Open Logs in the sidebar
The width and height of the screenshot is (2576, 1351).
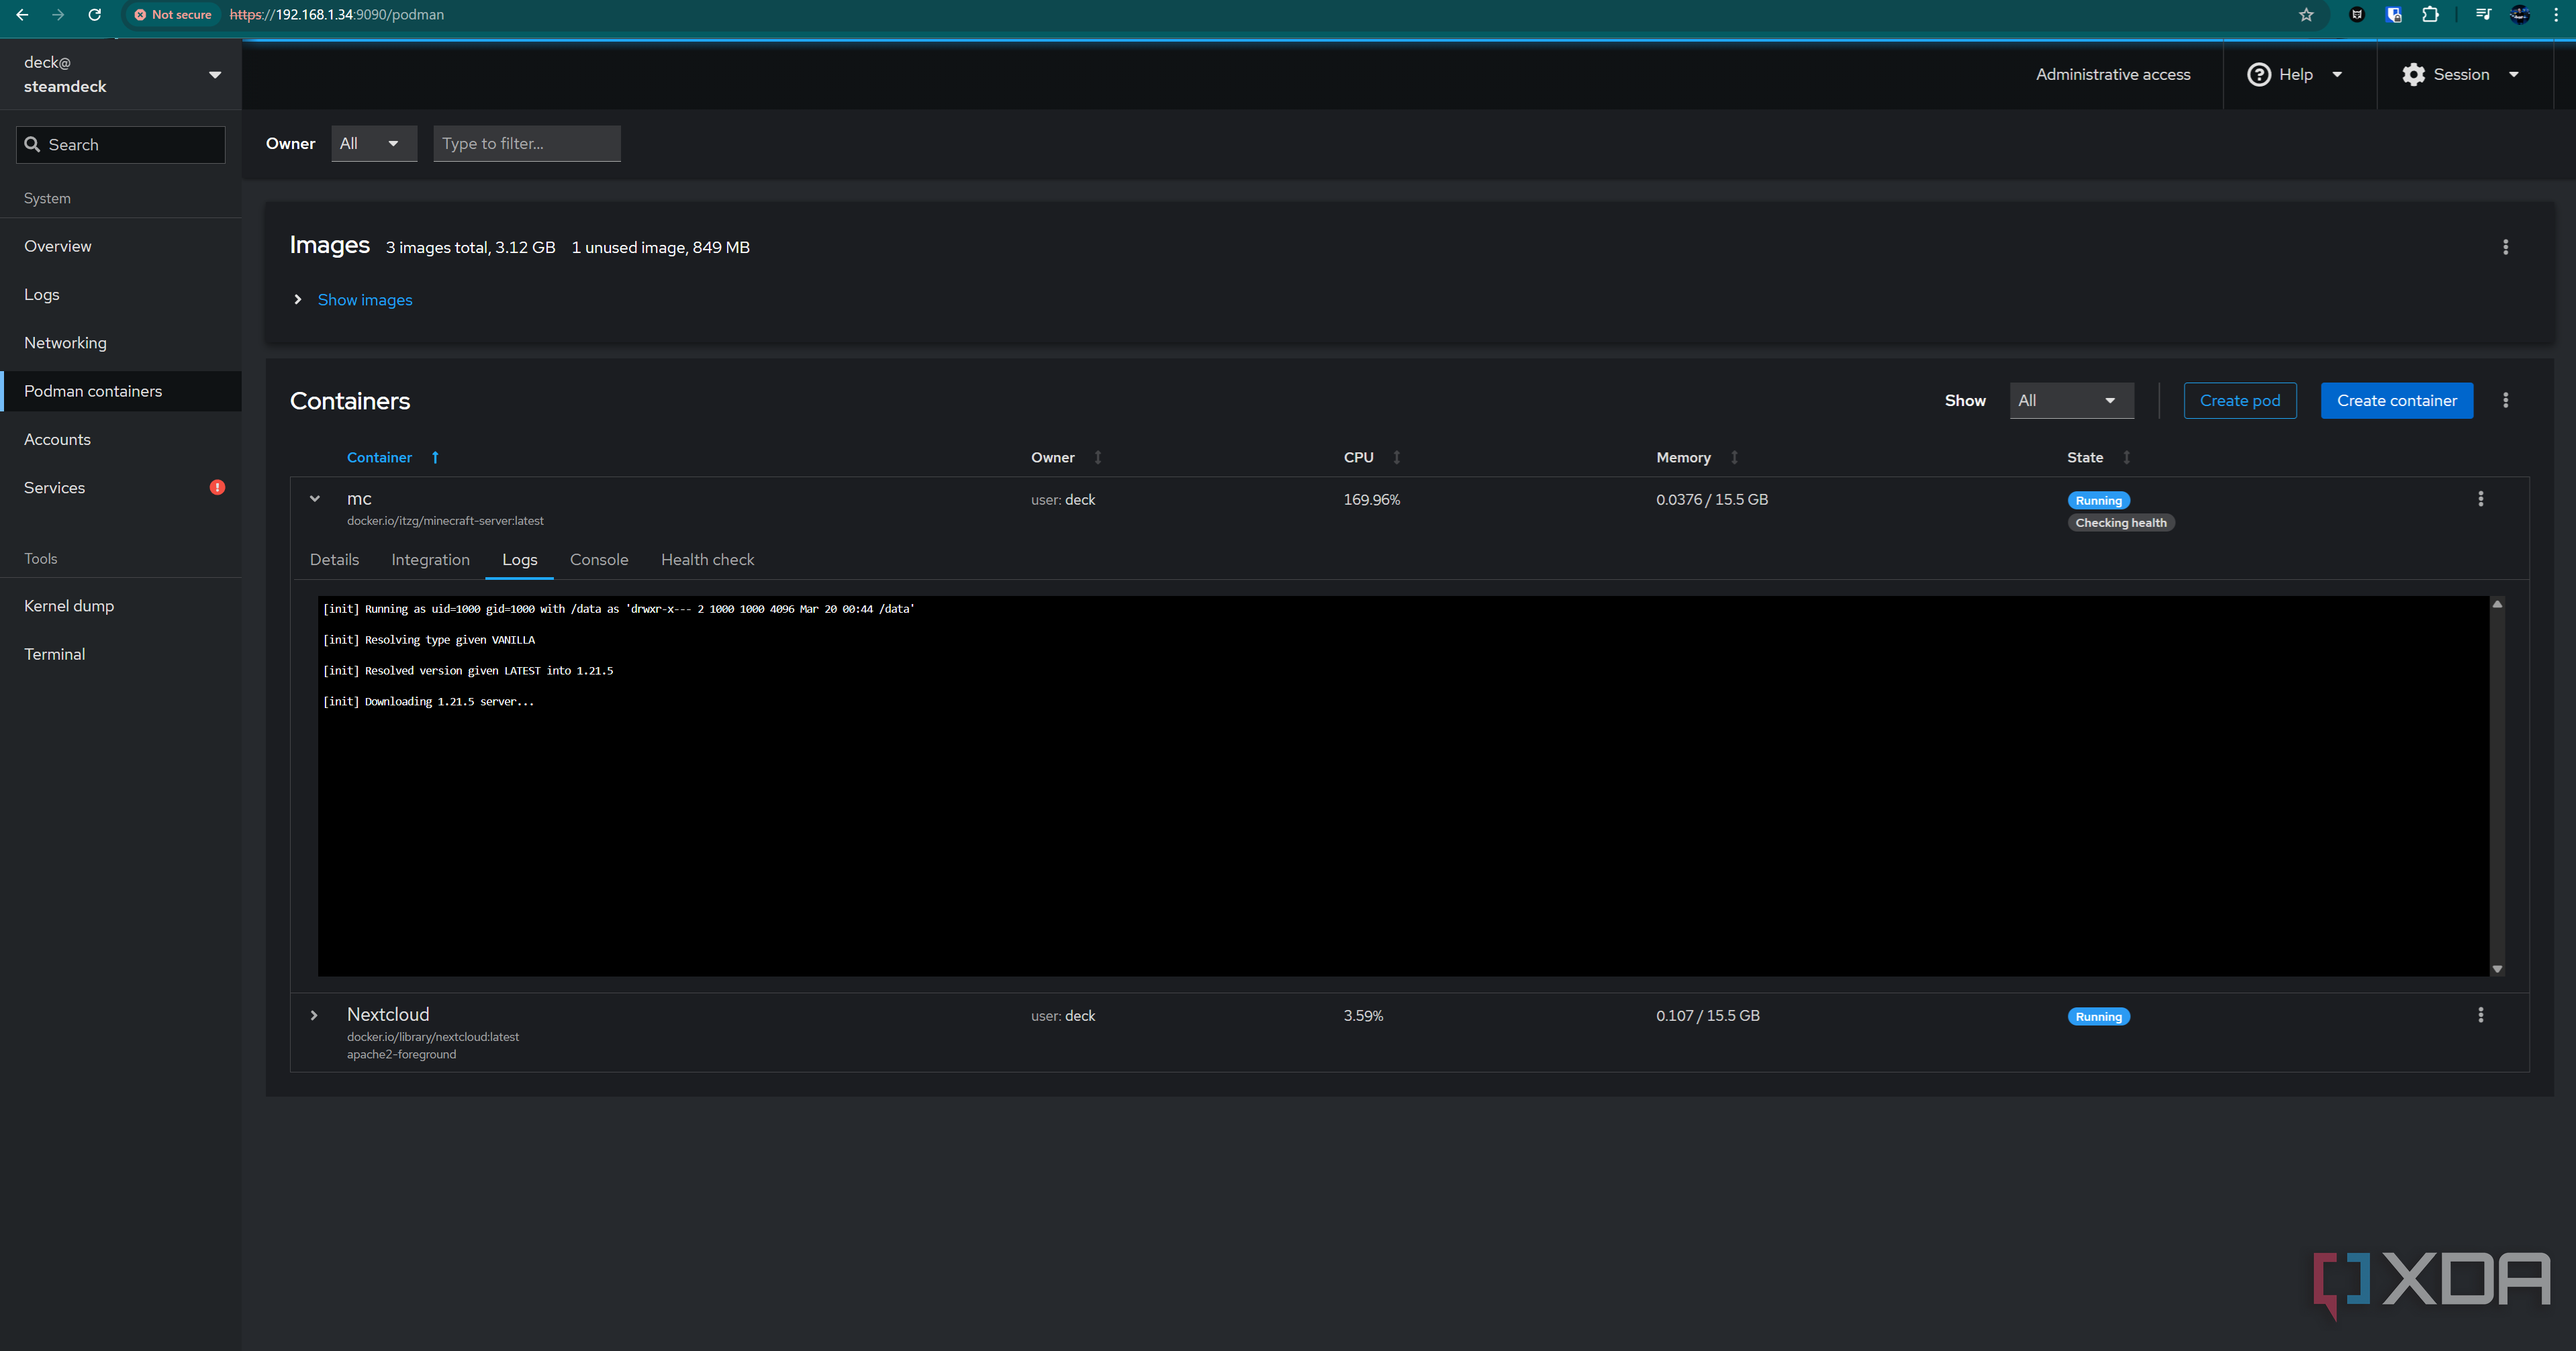tap(121, 294)
